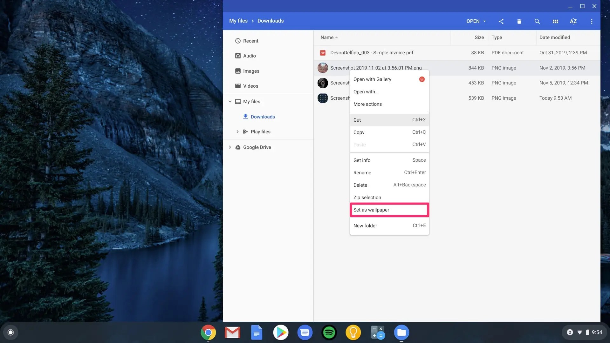Open Calculator from the shelf
Viewport: 610px width, 343px height.
coord(377,333)
